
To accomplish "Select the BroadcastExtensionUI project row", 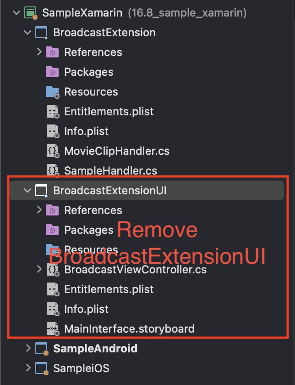I will click(147, 190).
